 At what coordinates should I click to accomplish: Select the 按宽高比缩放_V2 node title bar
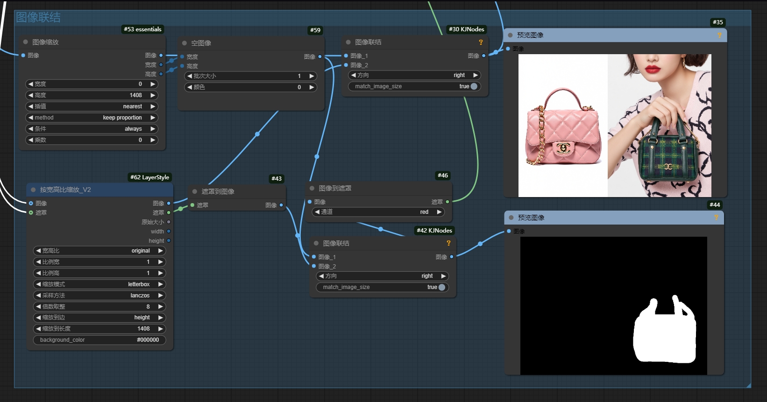100,190
